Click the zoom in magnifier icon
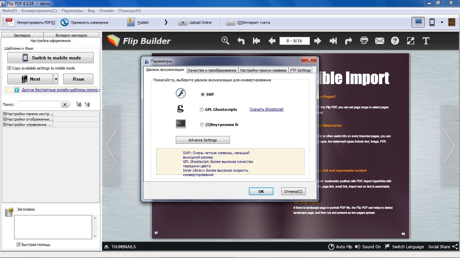The image size is (460, 258). click(x=225, y=41)
